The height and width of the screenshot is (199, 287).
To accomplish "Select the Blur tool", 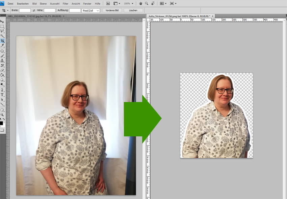I will click(2, 79).
